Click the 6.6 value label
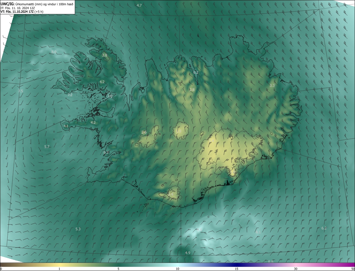The width and height of the screenshot is (355, 271). (271, 262)
